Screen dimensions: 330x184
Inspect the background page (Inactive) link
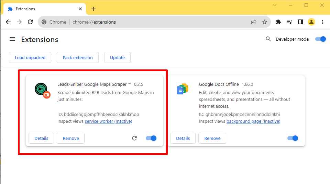[253, 121]
